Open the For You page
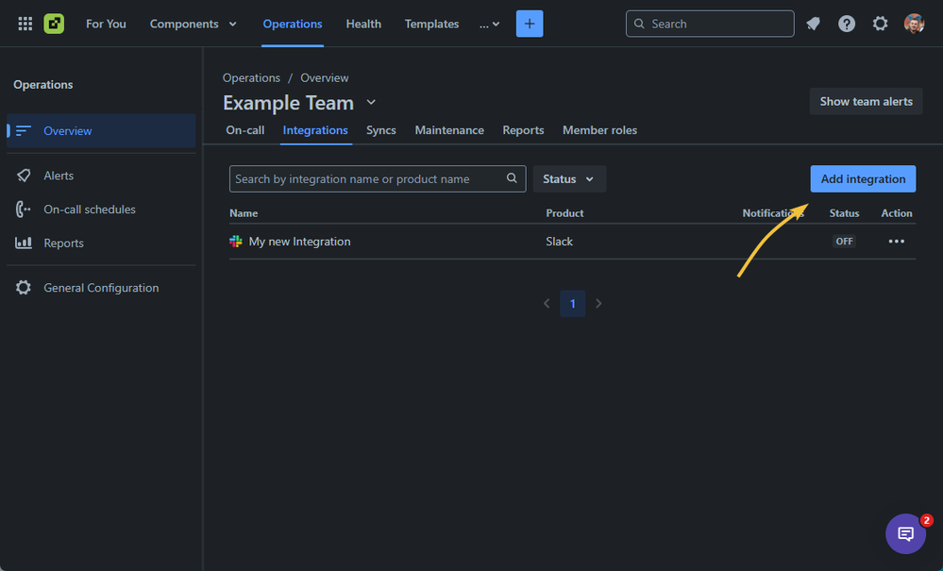The image size is (943, 571). point(106,24)
